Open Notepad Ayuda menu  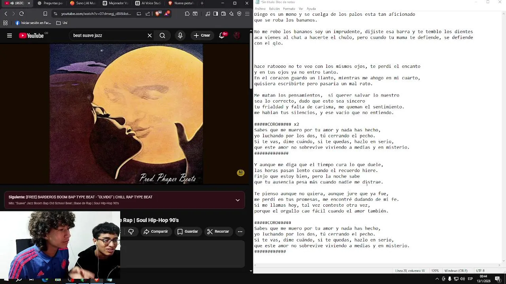[x=311, y=9]
